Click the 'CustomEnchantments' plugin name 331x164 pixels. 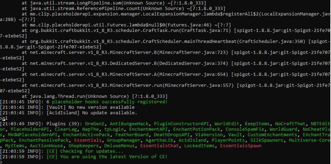(x=272, y=134)
